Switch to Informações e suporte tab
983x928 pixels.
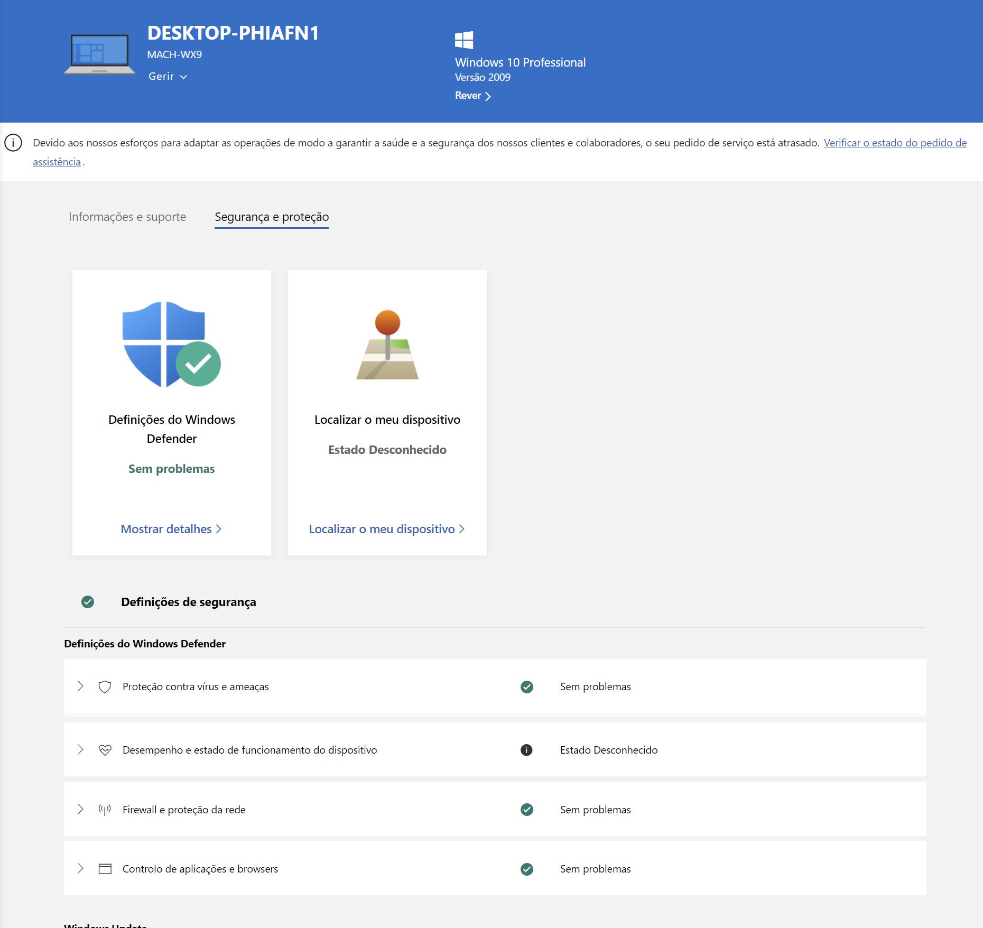click(x=127, y=217)
